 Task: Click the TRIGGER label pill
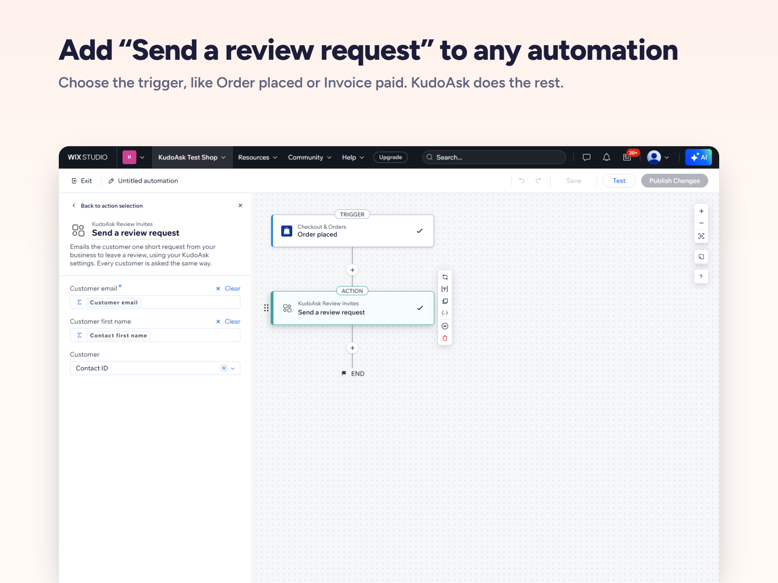pyautogui.click(x=353, y=214)
